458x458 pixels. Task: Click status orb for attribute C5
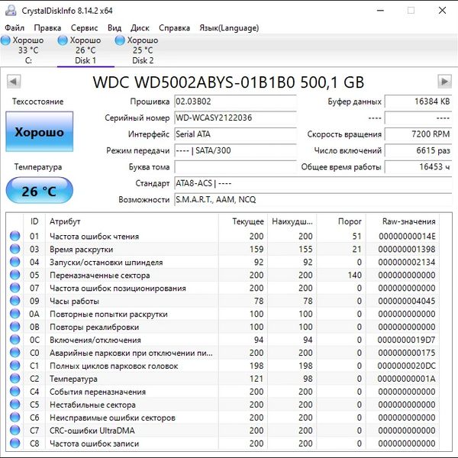click(15, 405)
